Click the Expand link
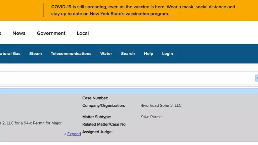 (74, 134)
